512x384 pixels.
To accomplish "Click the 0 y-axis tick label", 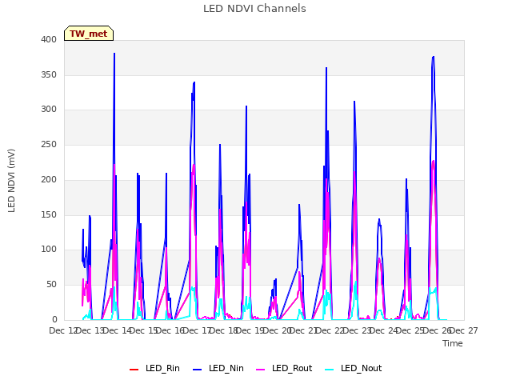I will coord(54,319).
